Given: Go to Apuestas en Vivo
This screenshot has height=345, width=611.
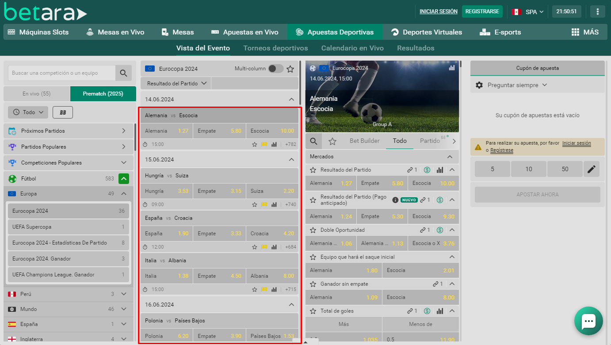Looking at the screenshot, I should (245, 32).
